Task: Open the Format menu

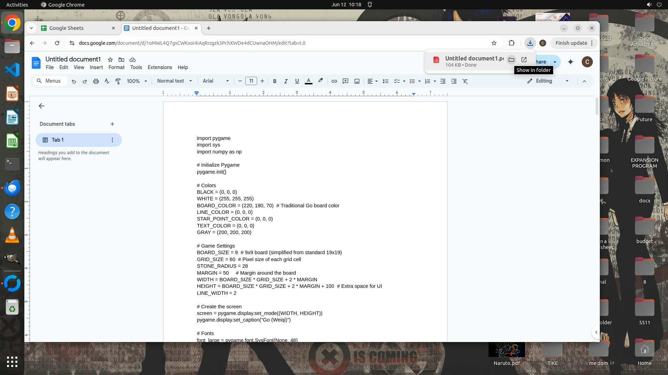Action: coord(116,67)
